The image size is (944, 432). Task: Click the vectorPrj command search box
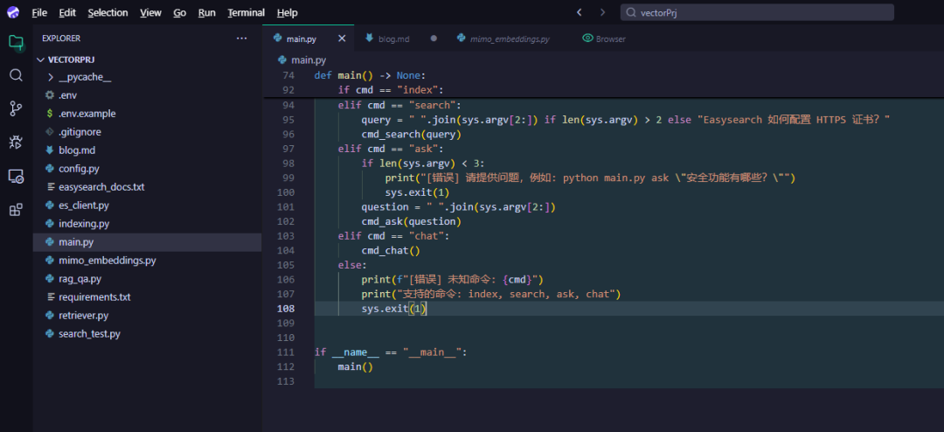[x=757, y=12]
